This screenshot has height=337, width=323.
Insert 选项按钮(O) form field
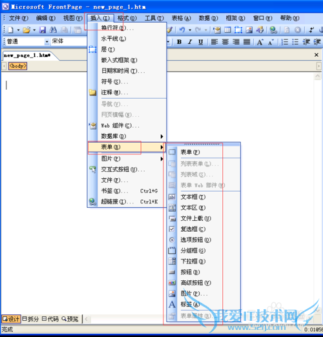coord(203,240)
